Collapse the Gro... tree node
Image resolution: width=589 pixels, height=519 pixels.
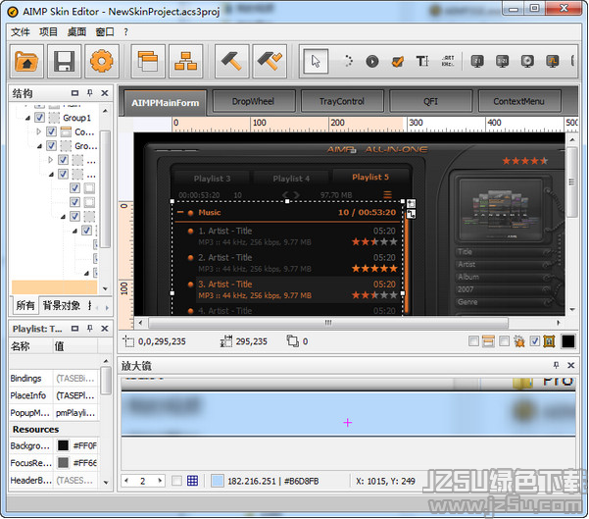[39, 146]
